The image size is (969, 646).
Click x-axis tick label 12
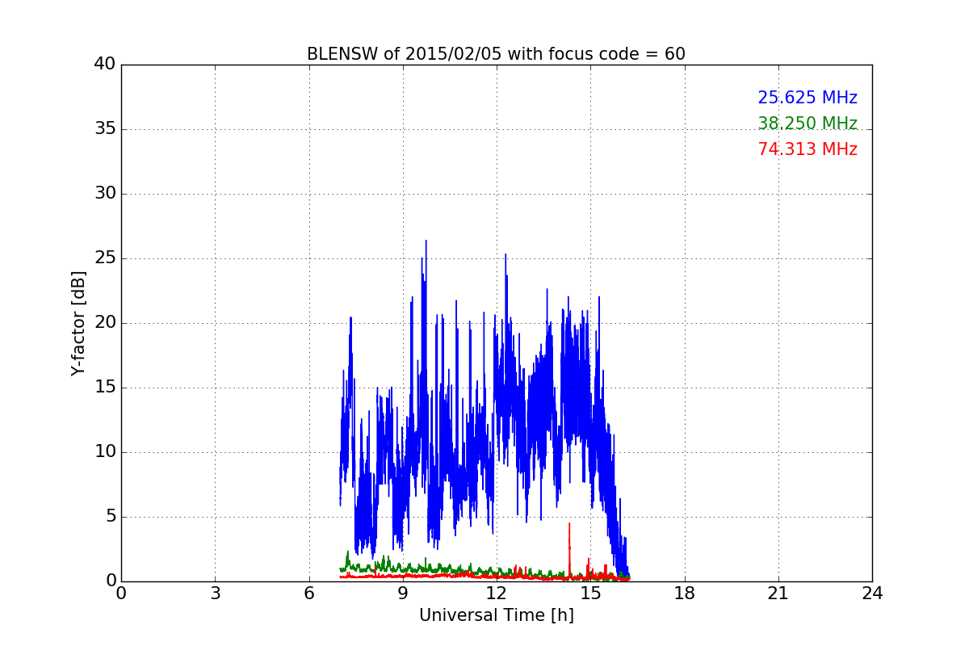coord(497,594)
